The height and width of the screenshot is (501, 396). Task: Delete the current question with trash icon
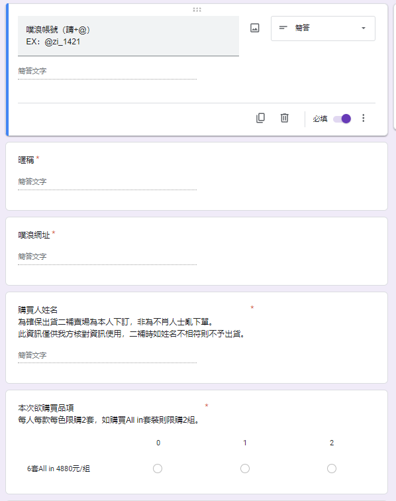284,118
